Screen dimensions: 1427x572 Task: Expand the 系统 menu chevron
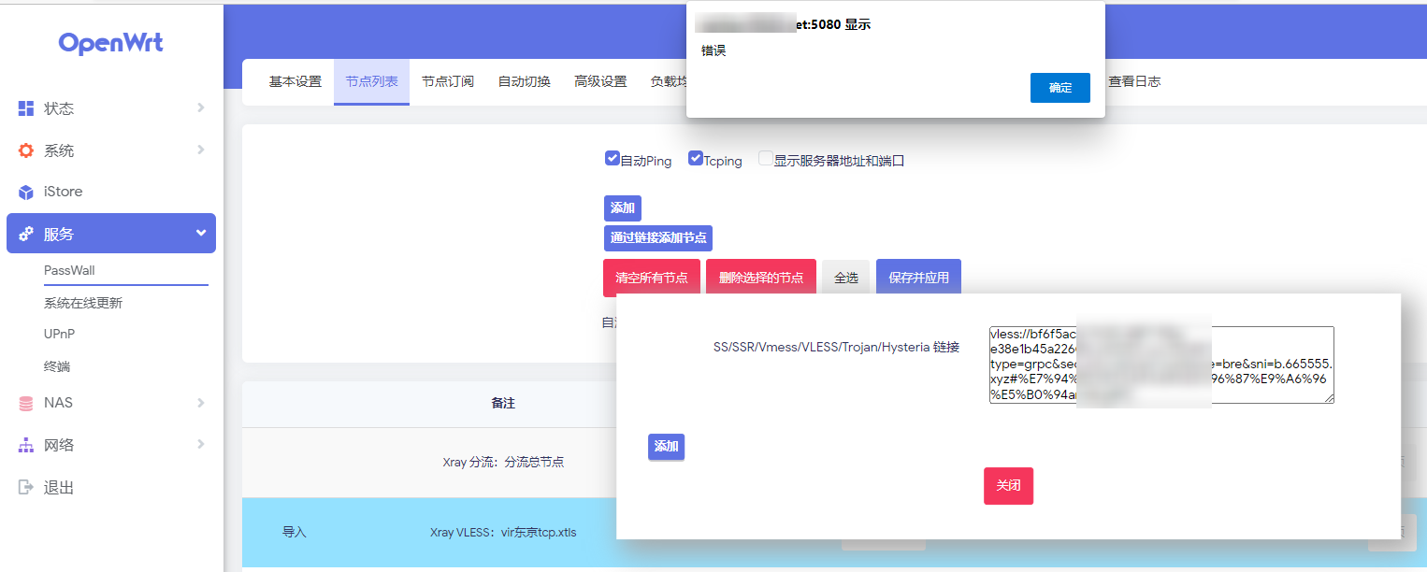pos(200,150)
